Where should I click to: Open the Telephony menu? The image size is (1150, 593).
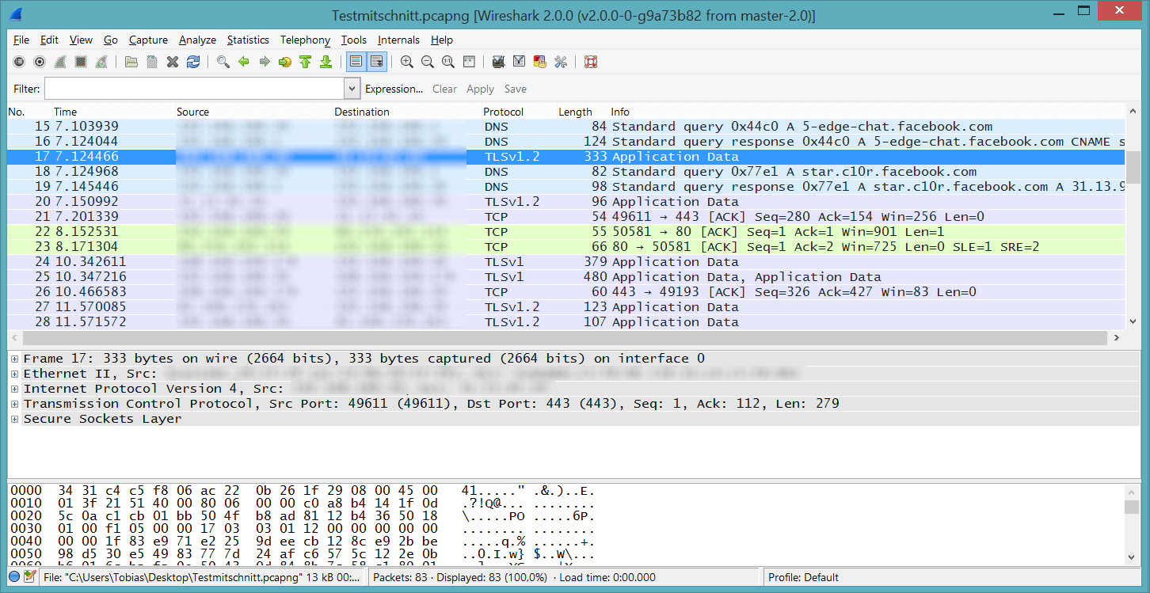[305, 40]
